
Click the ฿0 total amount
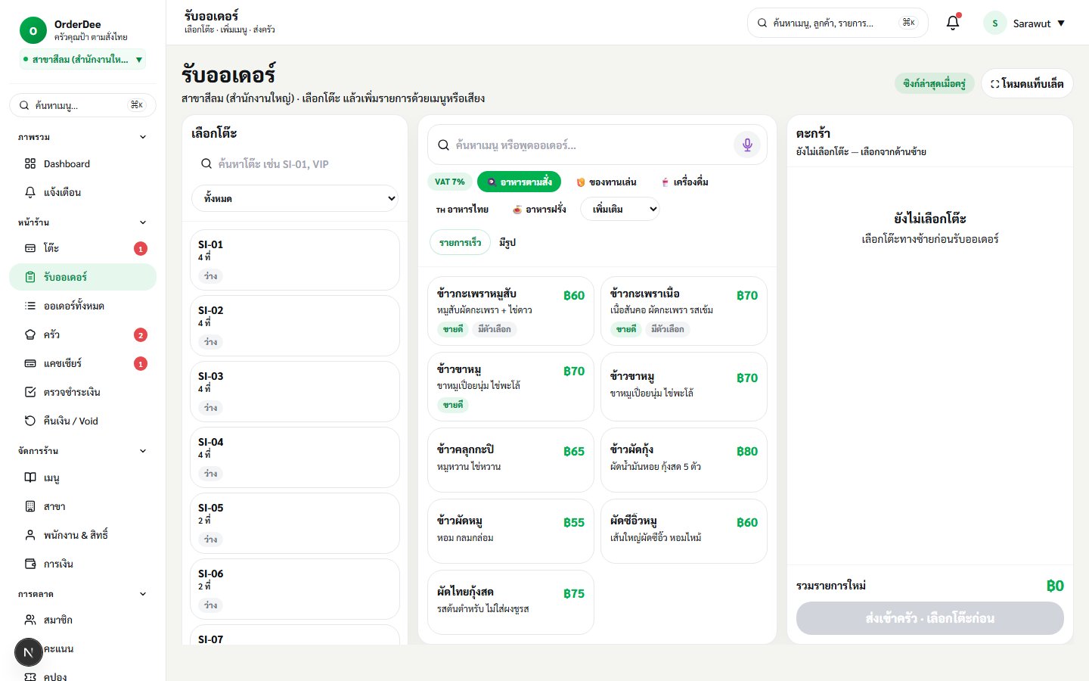1055,586
